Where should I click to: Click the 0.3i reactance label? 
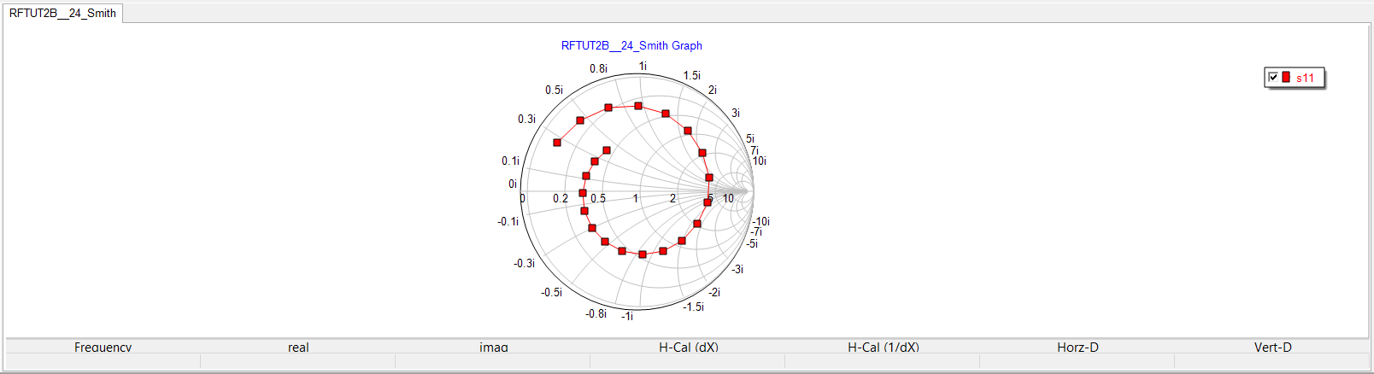[x=526, y=119]
